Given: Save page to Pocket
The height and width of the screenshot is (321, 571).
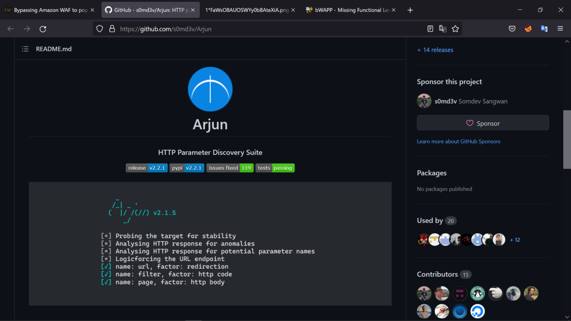Looking at the screenshot, I should pyautogui.click(x=512, y=29).
